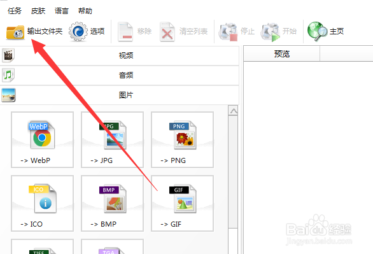Open 主页 globe icon

tap(317, 31)
